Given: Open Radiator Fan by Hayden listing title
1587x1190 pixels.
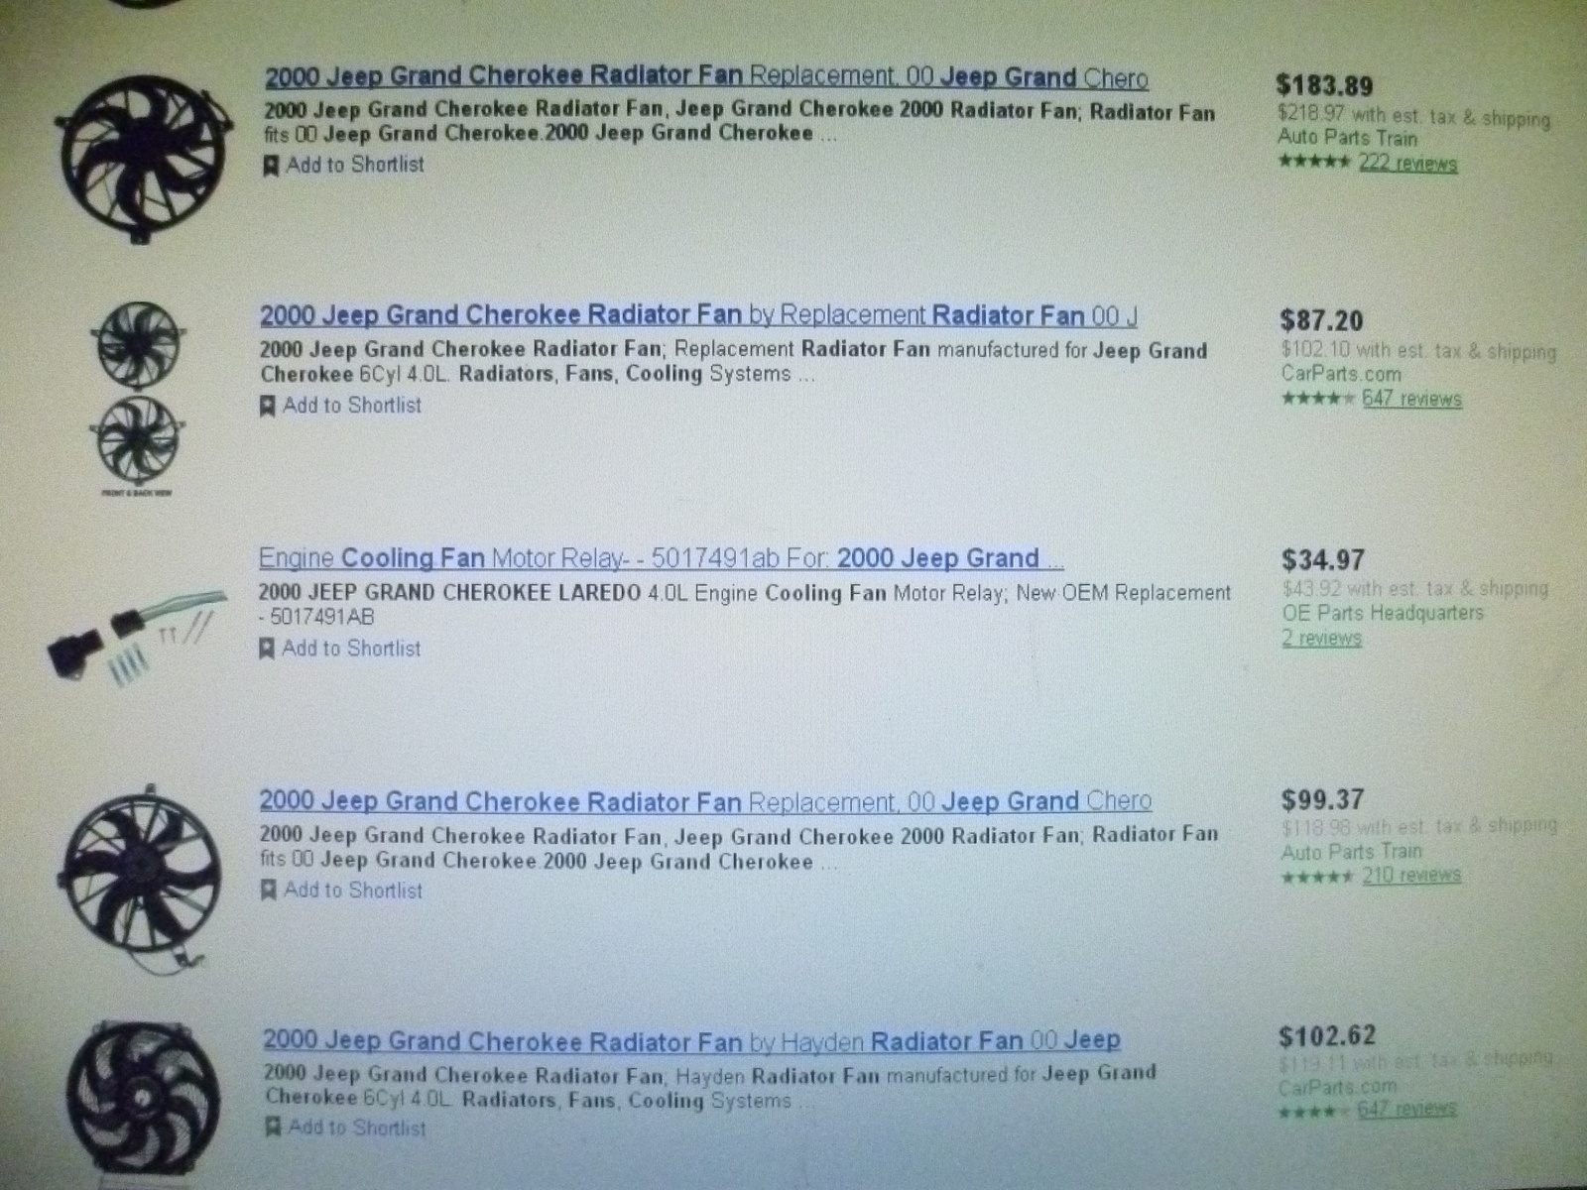Looking at the screenshot, I should (x=692, y=1041).
